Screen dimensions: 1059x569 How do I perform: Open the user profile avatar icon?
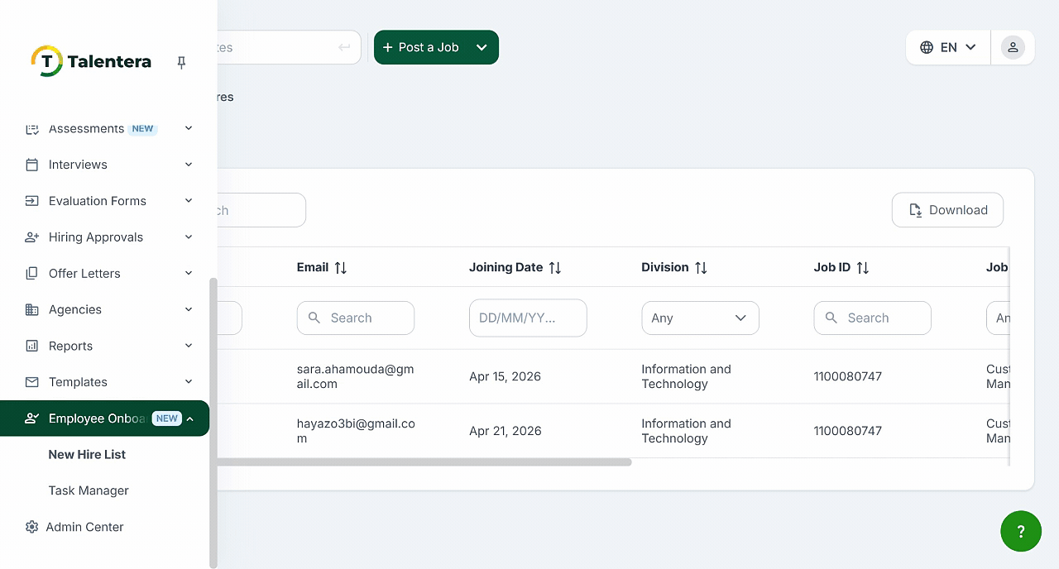click(x=1013, y=47)
